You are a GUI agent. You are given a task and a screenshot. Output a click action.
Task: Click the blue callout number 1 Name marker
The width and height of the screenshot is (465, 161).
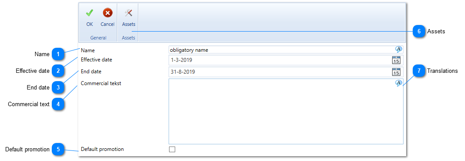(58, 54)
